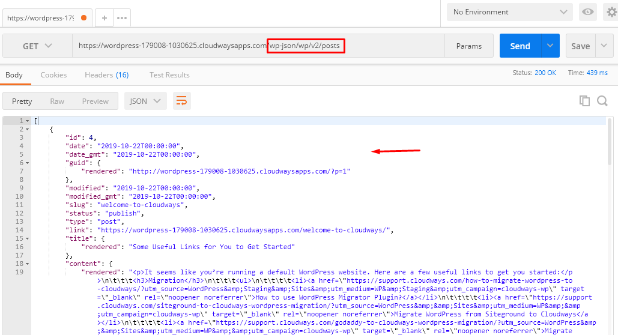Click the "link" URL on line 14
The width and height of the screenshot is (618, 335).
(244, 230)
